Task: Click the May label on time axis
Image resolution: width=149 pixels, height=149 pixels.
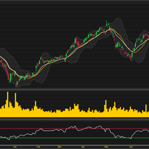Action: click(106, 147)
